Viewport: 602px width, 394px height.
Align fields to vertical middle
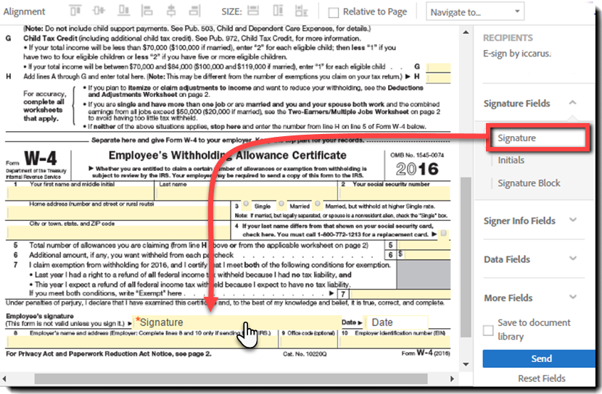click(99, 11)
